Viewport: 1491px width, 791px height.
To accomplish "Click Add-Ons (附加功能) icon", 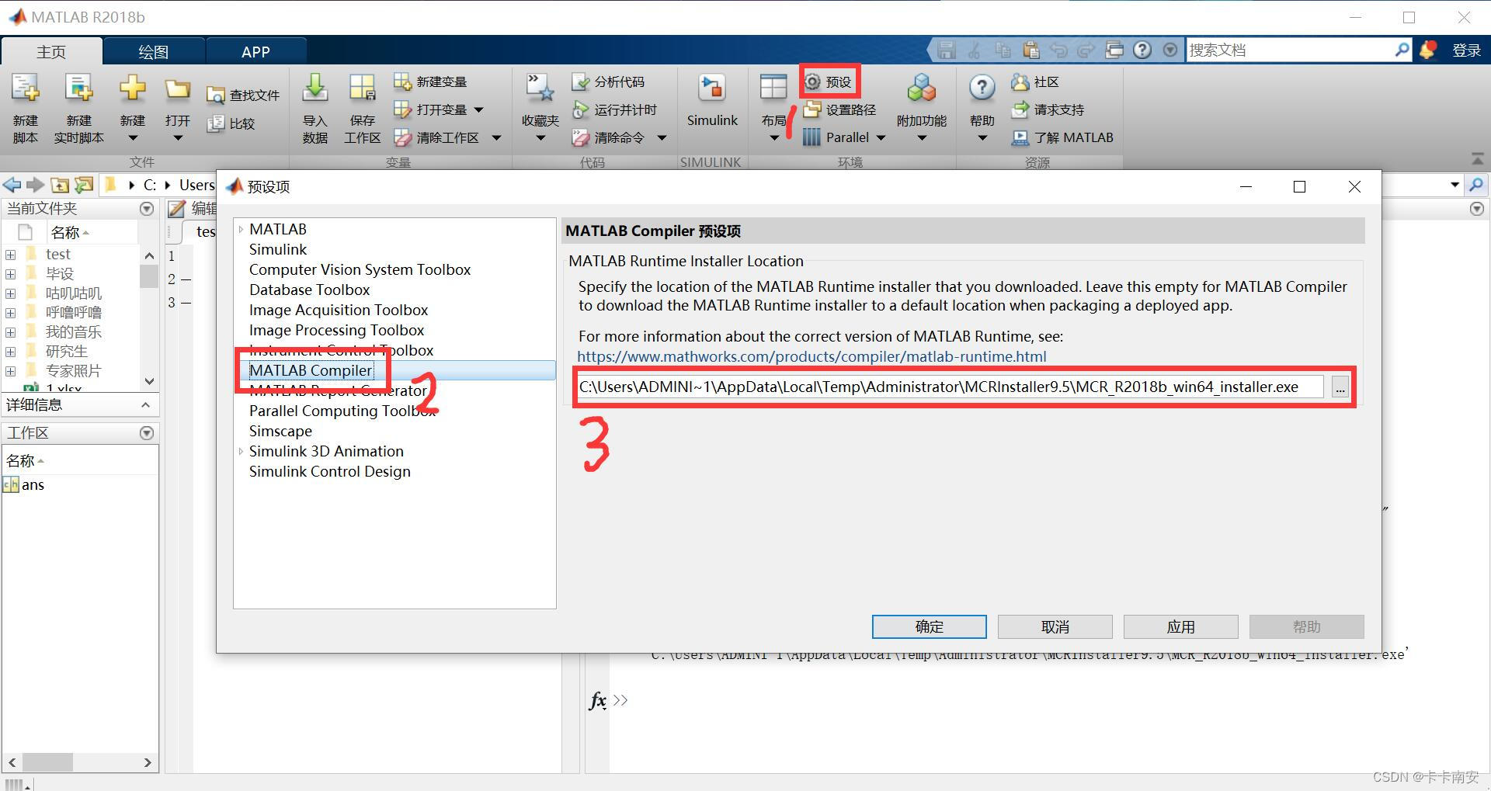I will [x=922, y=88].
